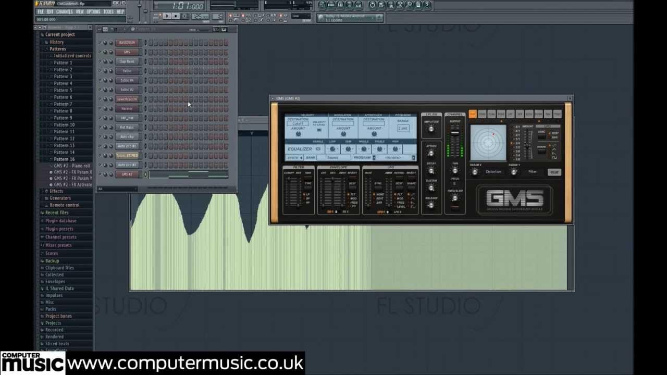Click the Sustain knob in GMS
667x375 pixels.
coord(431,188)
